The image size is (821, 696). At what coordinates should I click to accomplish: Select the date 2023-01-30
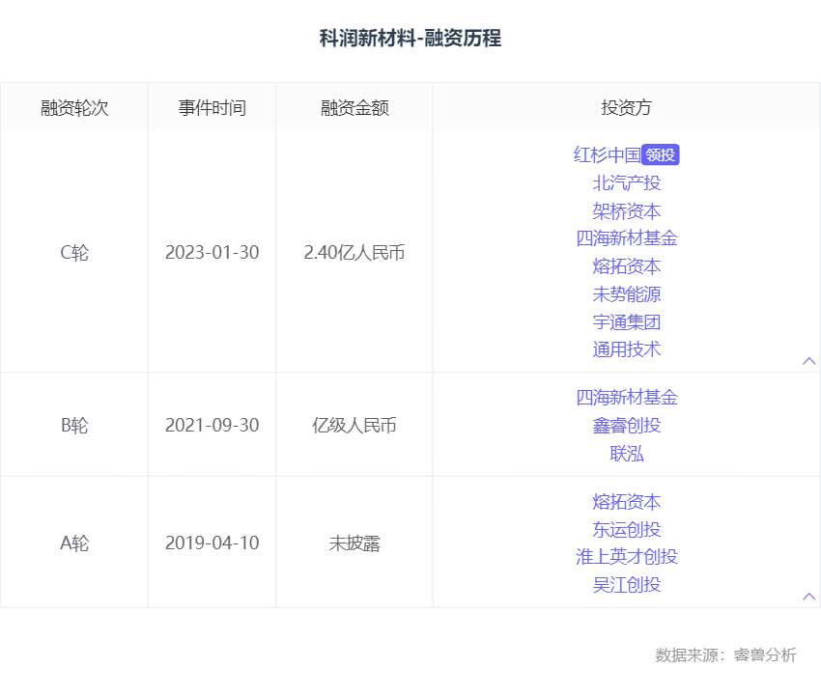click(x=212, y=252)
